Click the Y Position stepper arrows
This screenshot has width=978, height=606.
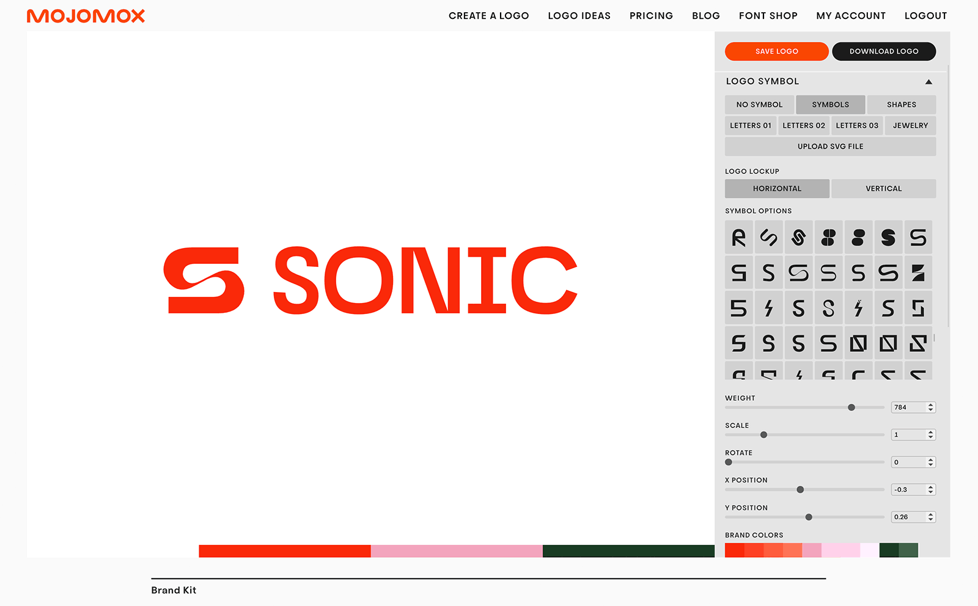(x=930, y=517)
